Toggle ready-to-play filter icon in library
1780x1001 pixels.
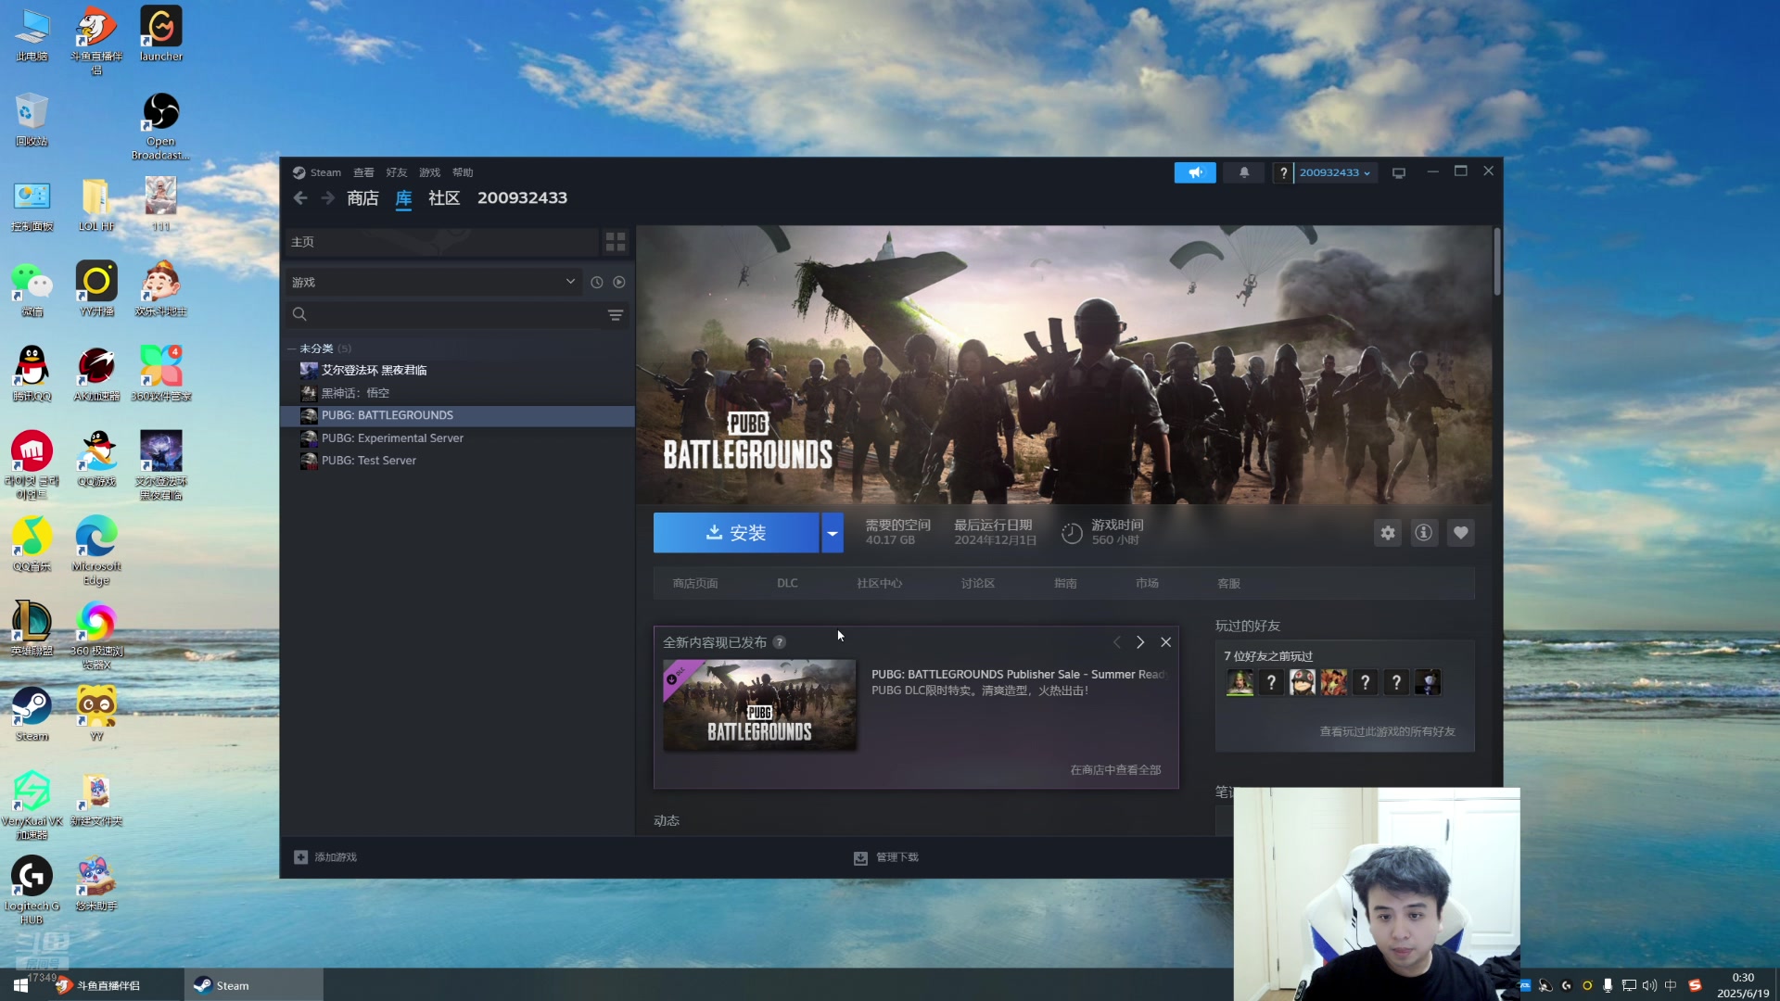click(619, 283)
